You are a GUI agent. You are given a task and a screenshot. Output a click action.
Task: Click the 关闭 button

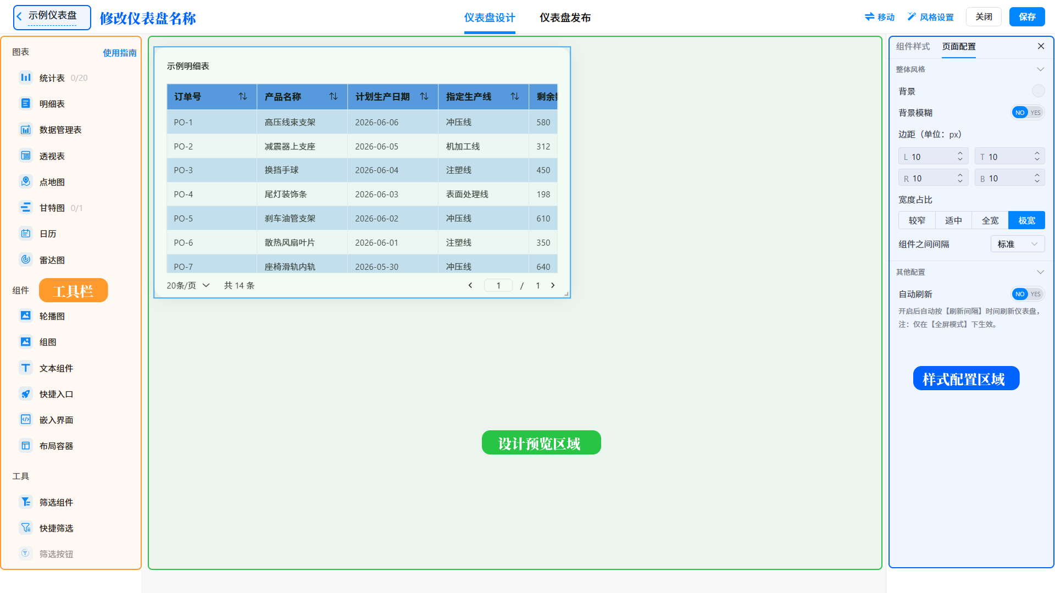coord(984,17)
